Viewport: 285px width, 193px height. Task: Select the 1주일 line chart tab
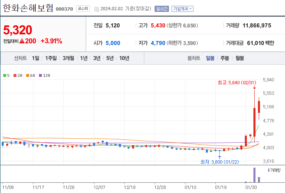click(51, 58)
